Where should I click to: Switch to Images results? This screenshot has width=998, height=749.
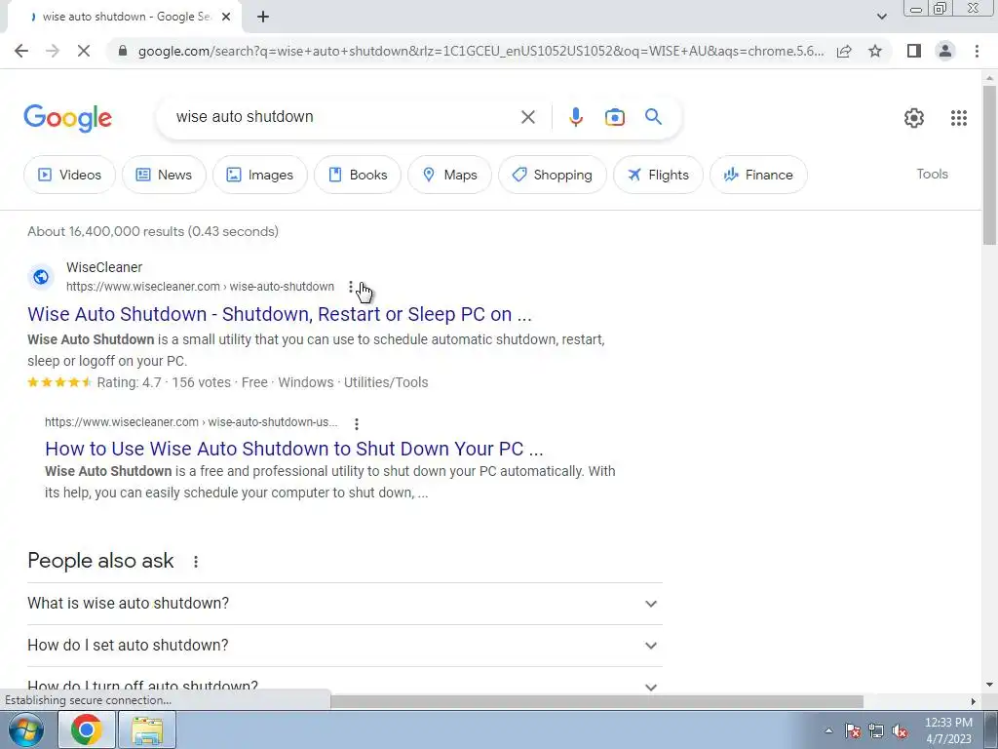click(x=259, y=175)
